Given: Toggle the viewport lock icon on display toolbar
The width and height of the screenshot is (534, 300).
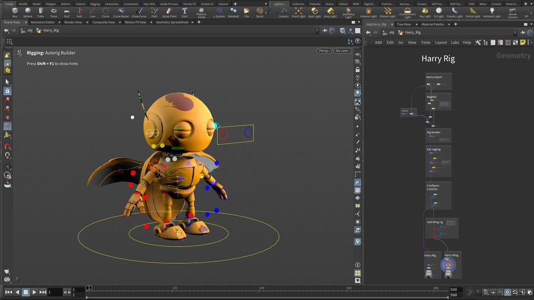Looking at the screenshot, I should (x=358, y=69).
